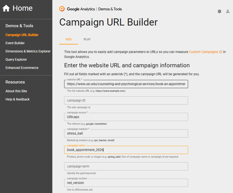Follow the Custom Campaigns link
Image resolution: width=233 pixels, height=193 pixels.
tap(204, 52)
